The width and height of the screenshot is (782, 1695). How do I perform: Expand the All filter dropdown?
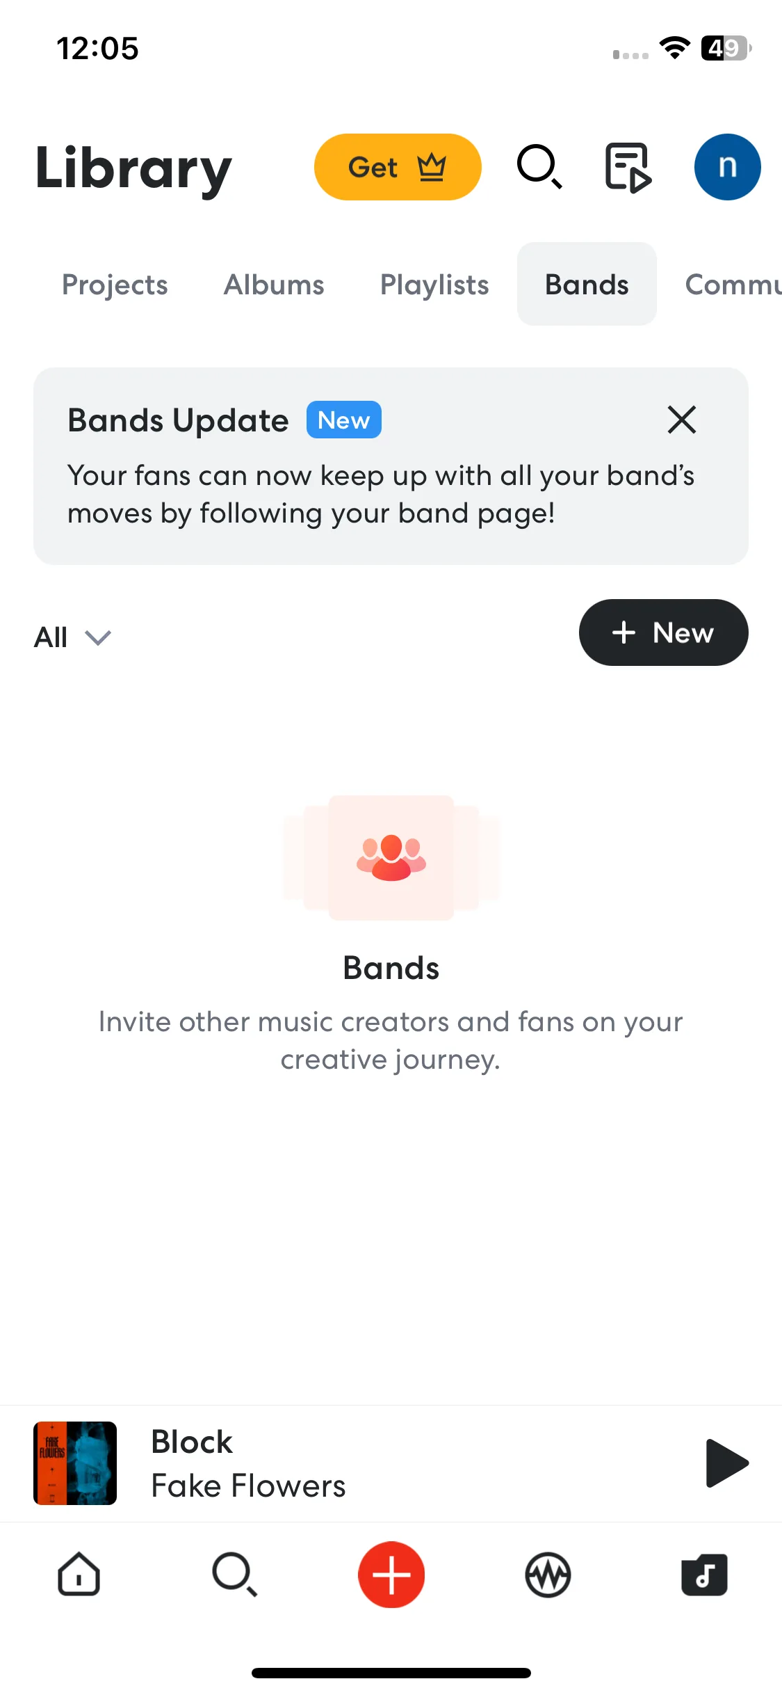pyautogui.click(x=72, y=637)
